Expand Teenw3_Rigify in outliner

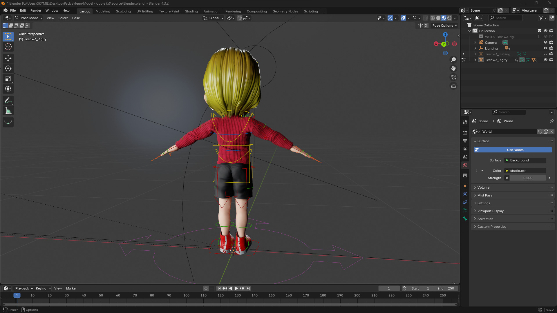tap(475, 60)
